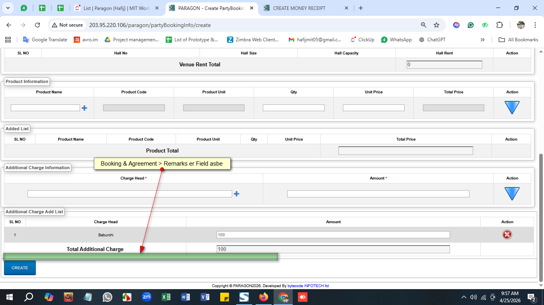Open Visio from the taskbar

click(205, 297)
